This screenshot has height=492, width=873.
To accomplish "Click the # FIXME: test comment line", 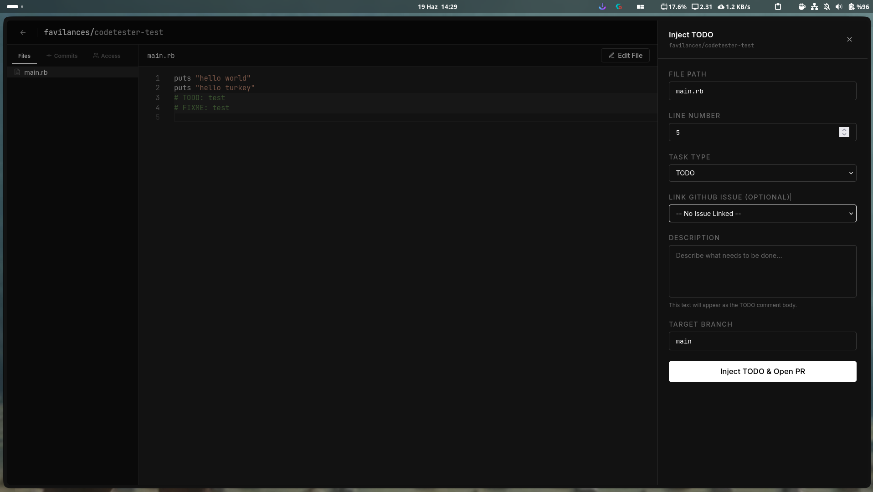I will point(201,108).
